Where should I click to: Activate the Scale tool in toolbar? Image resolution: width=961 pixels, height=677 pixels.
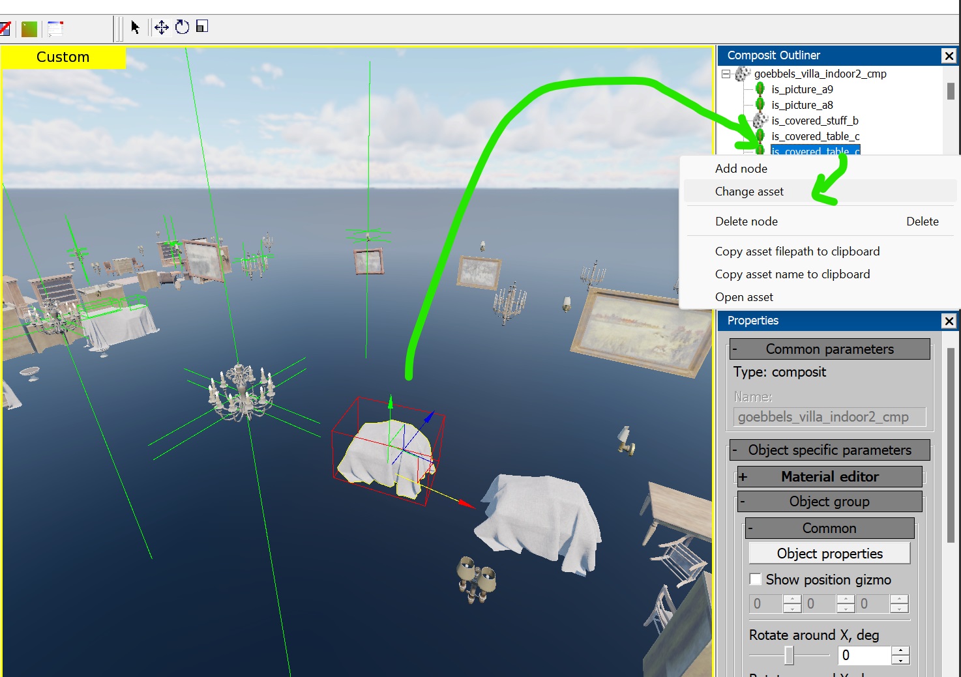pos(202,27)
